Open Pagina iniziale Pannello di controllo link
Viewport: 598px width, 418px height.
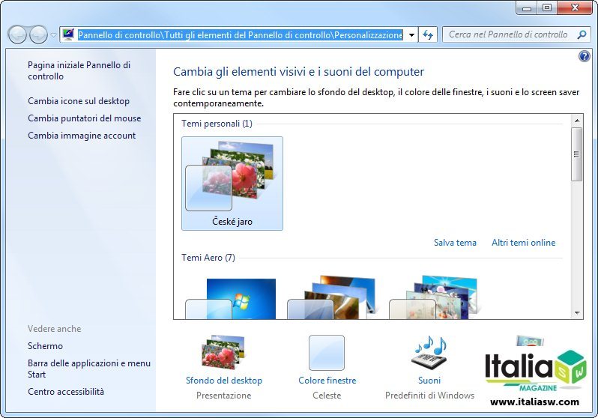[79, 70]
